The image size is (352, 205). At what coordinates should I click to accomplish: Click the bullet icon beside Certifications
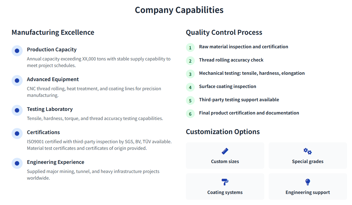click(x=17, y=134)
